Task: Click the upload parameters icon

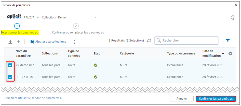Action: (10, 42)
